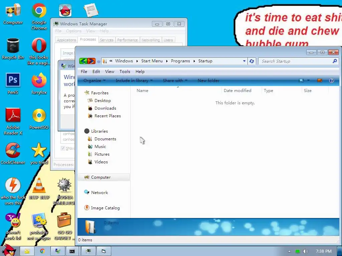Open the gears icon labeled 'probably not a rogue'
Image resolution: width=342 pixels, height=256 pixels.
pos(39,226)
